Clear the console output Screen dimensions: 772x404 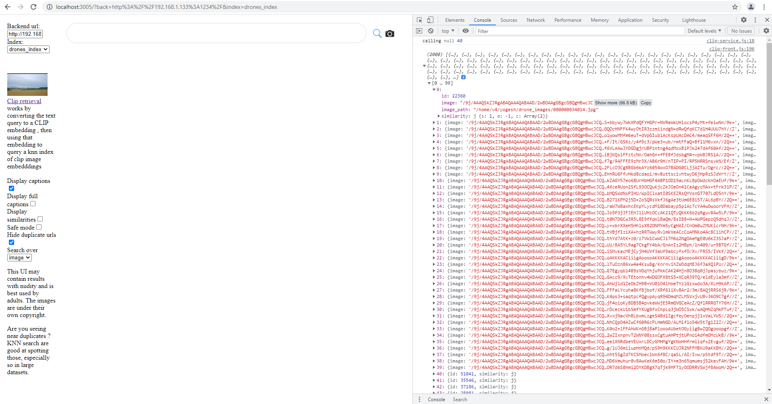pyautogui.click(x=431, y=31)
